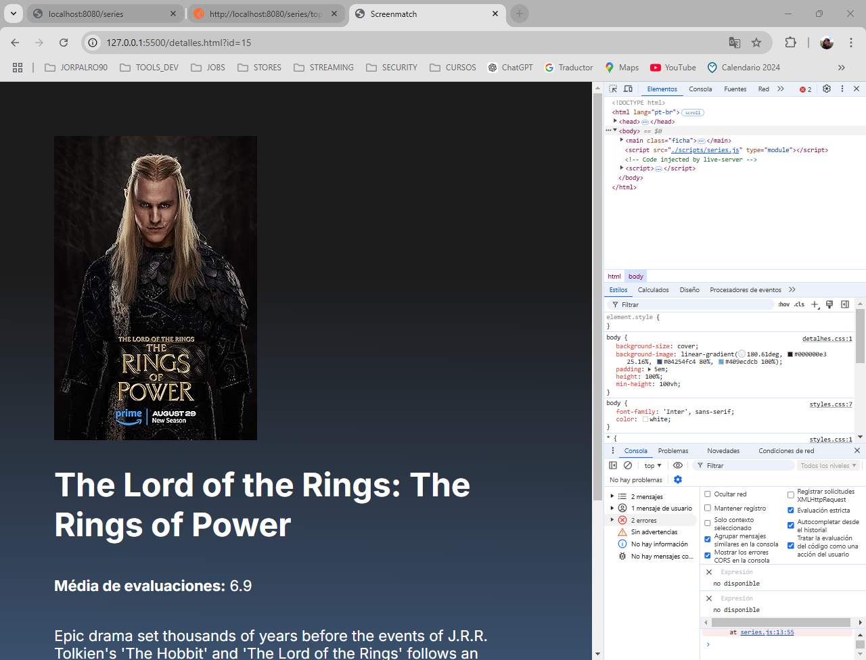Remove the first live Expresión entry
This screenshot has width=866, height=660.
click(709, 572)
